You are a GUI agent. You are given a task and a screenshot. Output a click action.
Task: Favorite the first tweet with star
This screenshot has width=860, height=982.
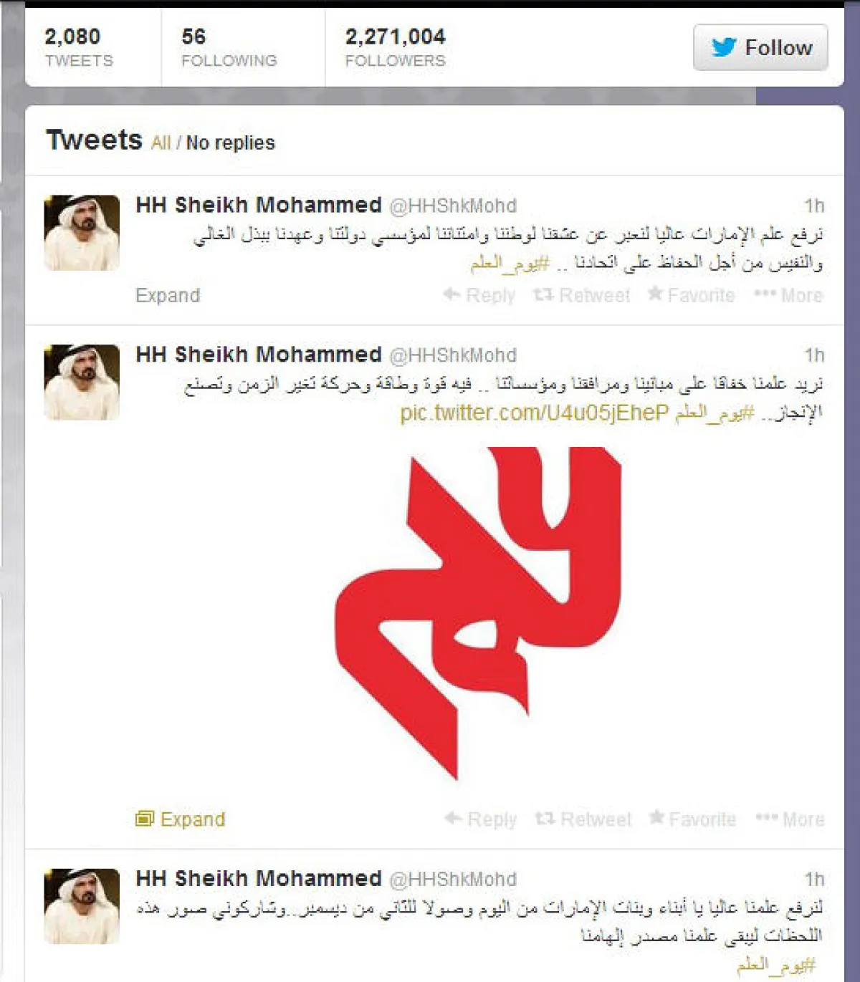[x=692, y=295]
